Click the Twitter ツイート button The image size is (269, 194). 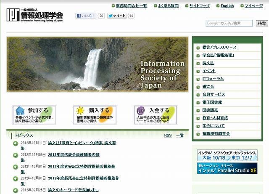(116, 16)
